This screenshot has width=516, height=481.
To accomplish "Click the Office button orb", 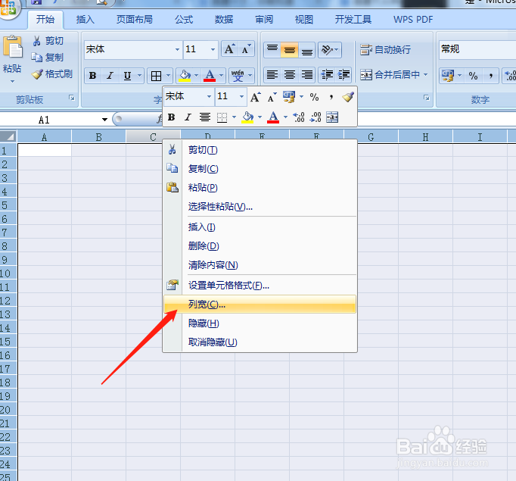I will 8,8.
